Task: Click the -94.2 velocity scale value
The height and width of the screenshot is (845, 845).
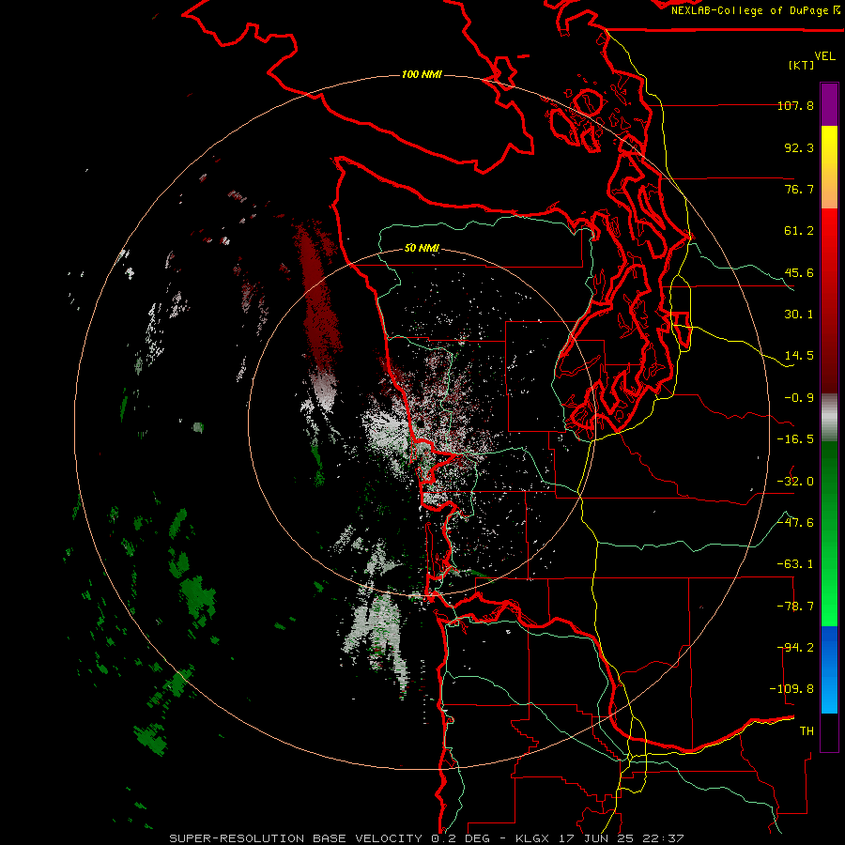Action: pos(795,647)
